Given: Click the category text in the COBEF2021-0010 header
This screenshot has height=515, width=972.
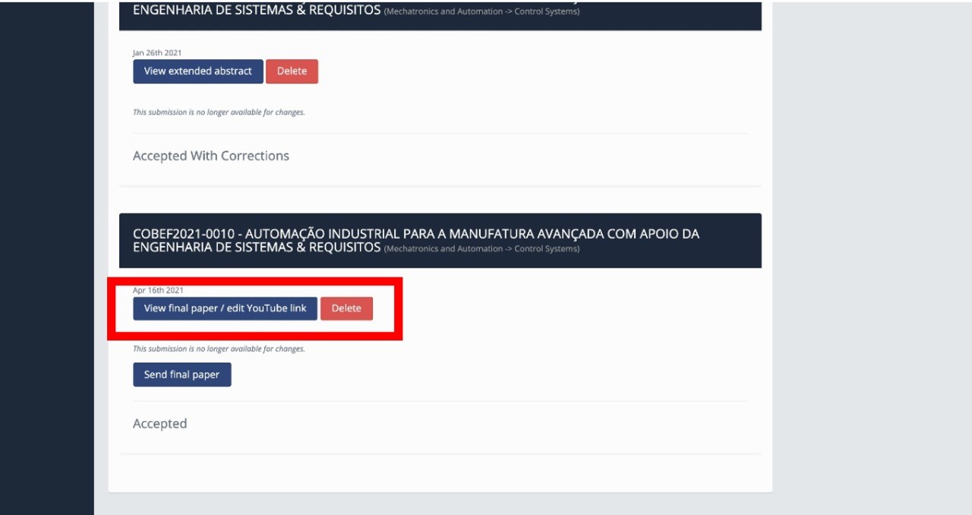Looking at the screenshot, I should [x=481, y=250].
